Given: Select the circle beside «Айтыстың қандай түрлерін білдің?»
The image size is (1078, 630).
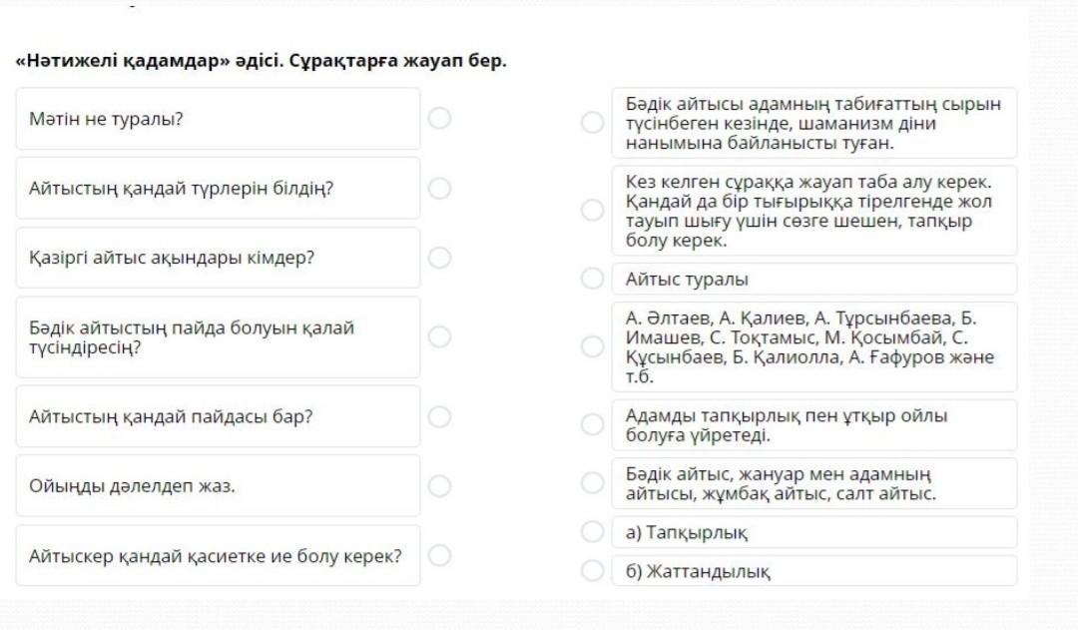Looking at the screenshot, I should (x=439, y=189).
